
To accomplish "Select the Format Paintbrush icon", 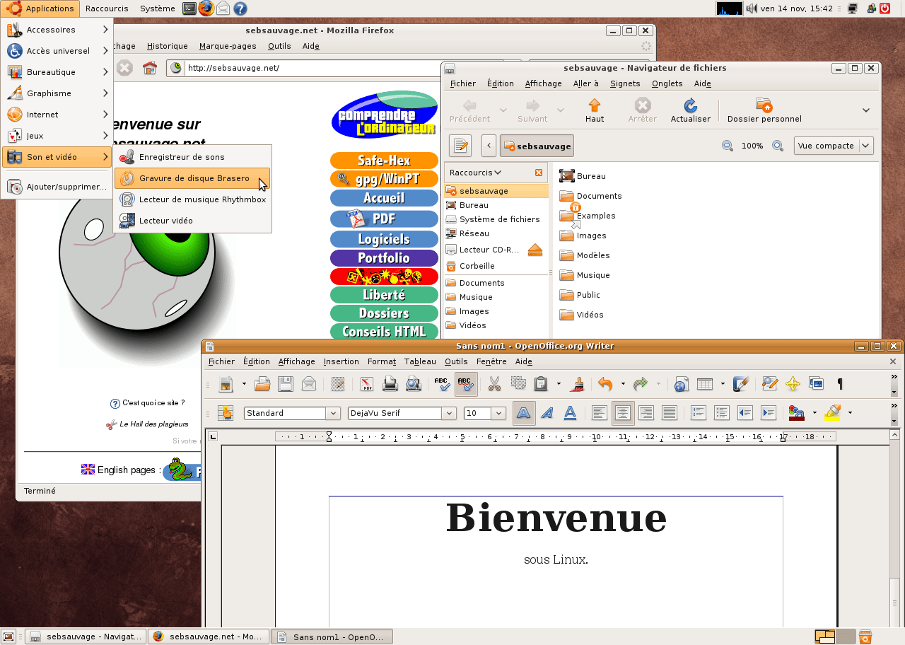I will (x=578, y=384).
